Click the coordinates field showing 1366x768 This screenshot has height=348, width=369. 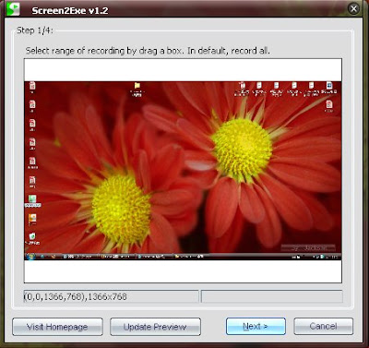(x=112, y=296)
